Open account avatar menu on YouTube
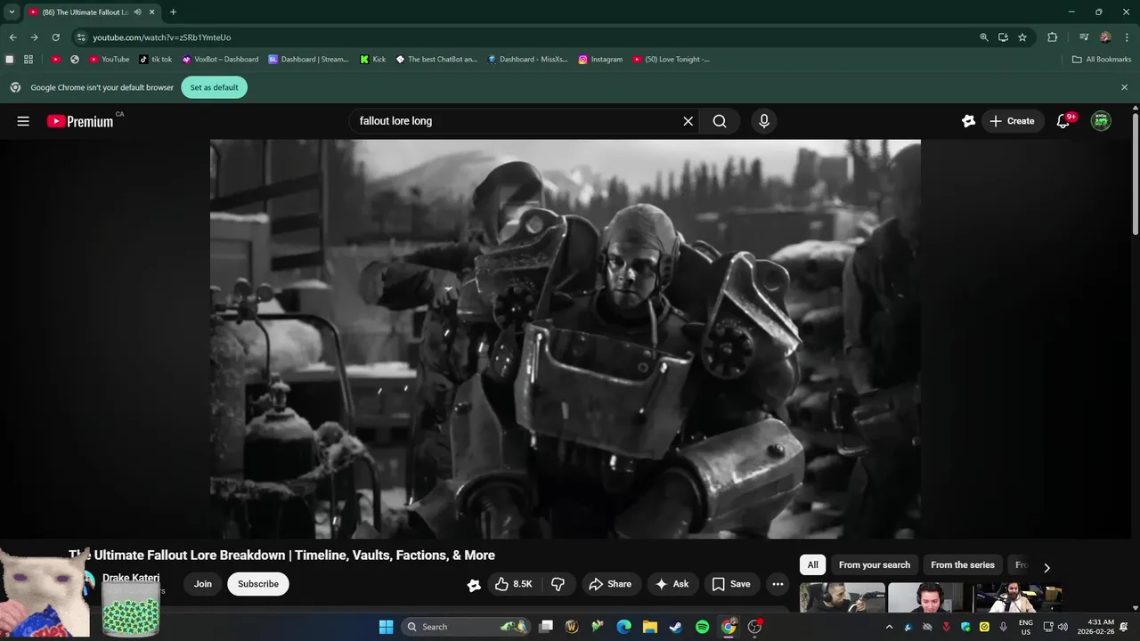Screen dimensions: 1140x641 tap(1102, 121)
